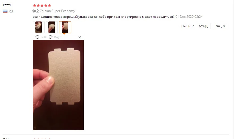Click the first red rating star

pyautogui.click(x=35, y=6)
